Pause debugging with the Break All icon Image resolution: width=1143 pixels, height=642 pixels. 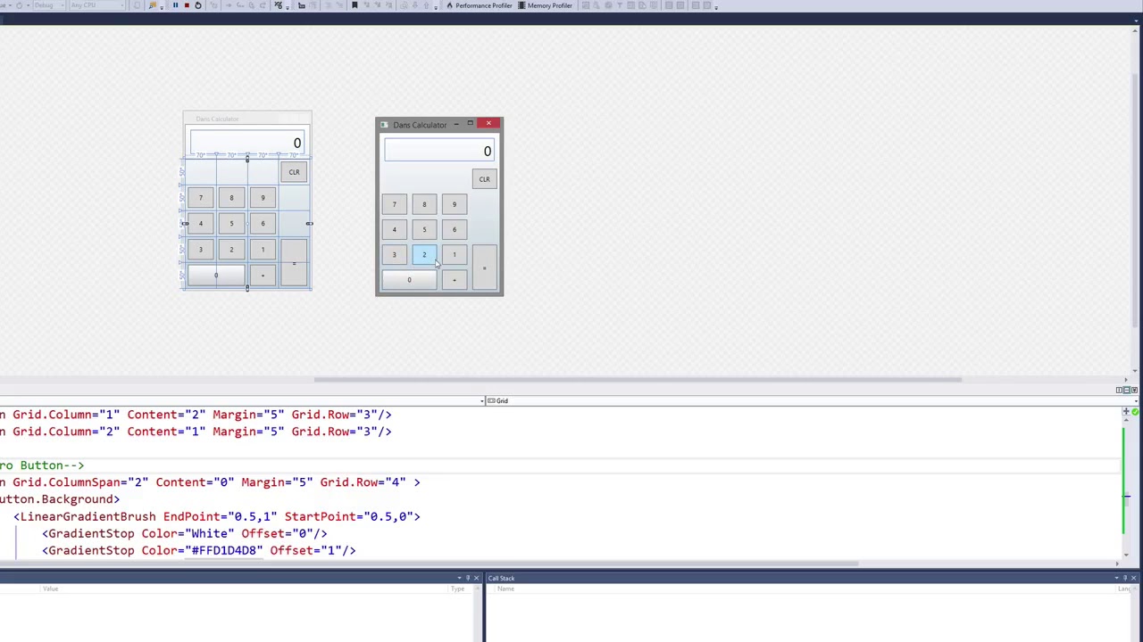(x=175, y=5)
